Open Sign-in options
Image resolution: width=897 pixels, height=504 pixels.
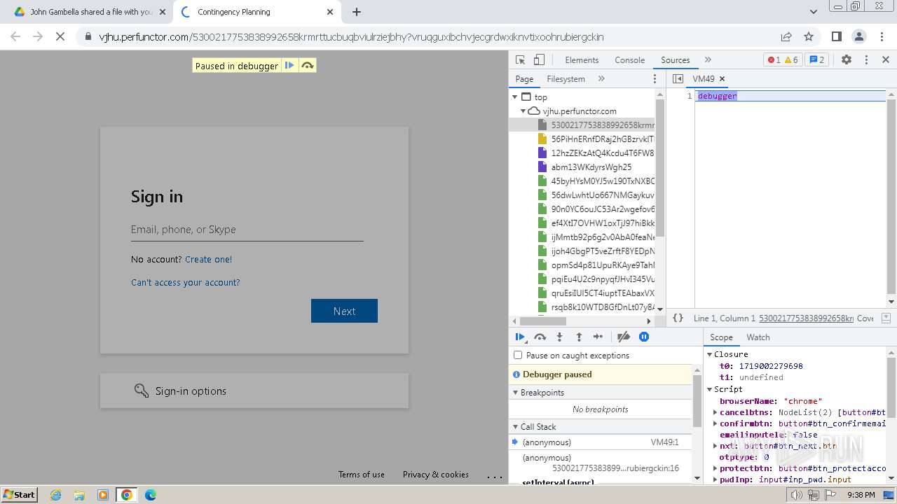[x=254, y=391]
